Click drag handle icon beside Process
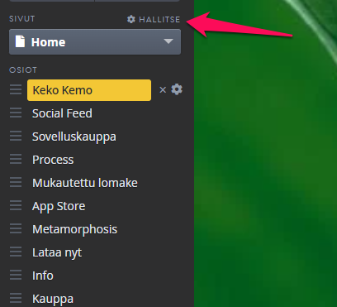Screen dimensions: 337x307 (16, 160)
